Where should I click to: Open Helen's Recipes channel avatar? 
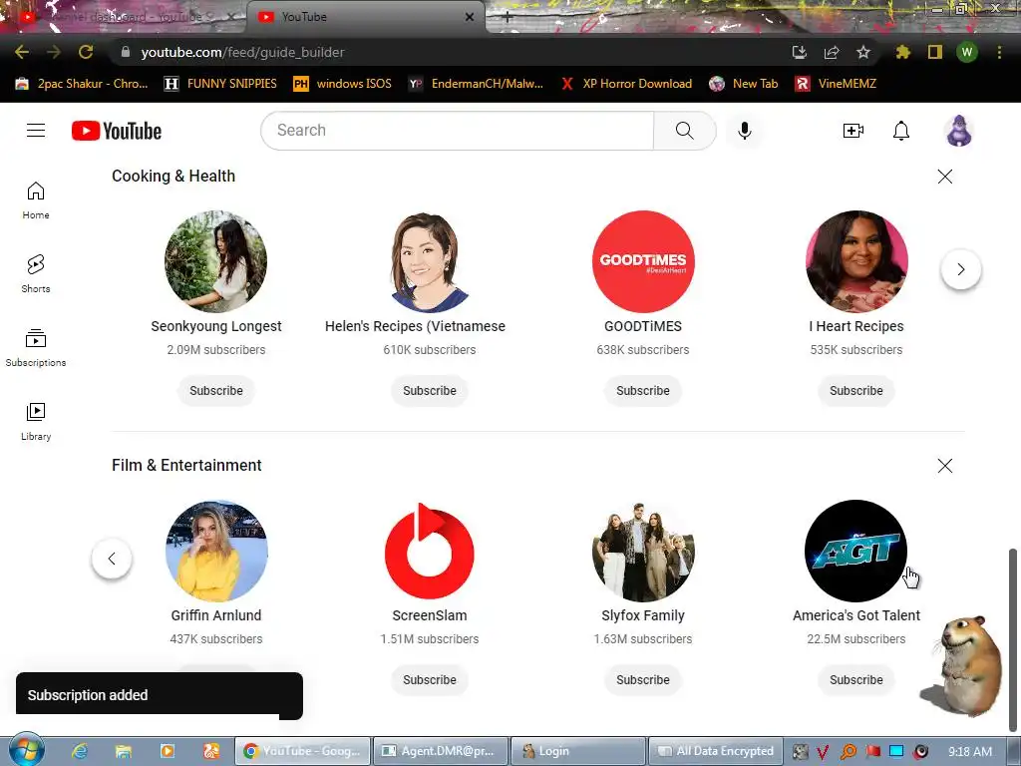pos(430,261)
